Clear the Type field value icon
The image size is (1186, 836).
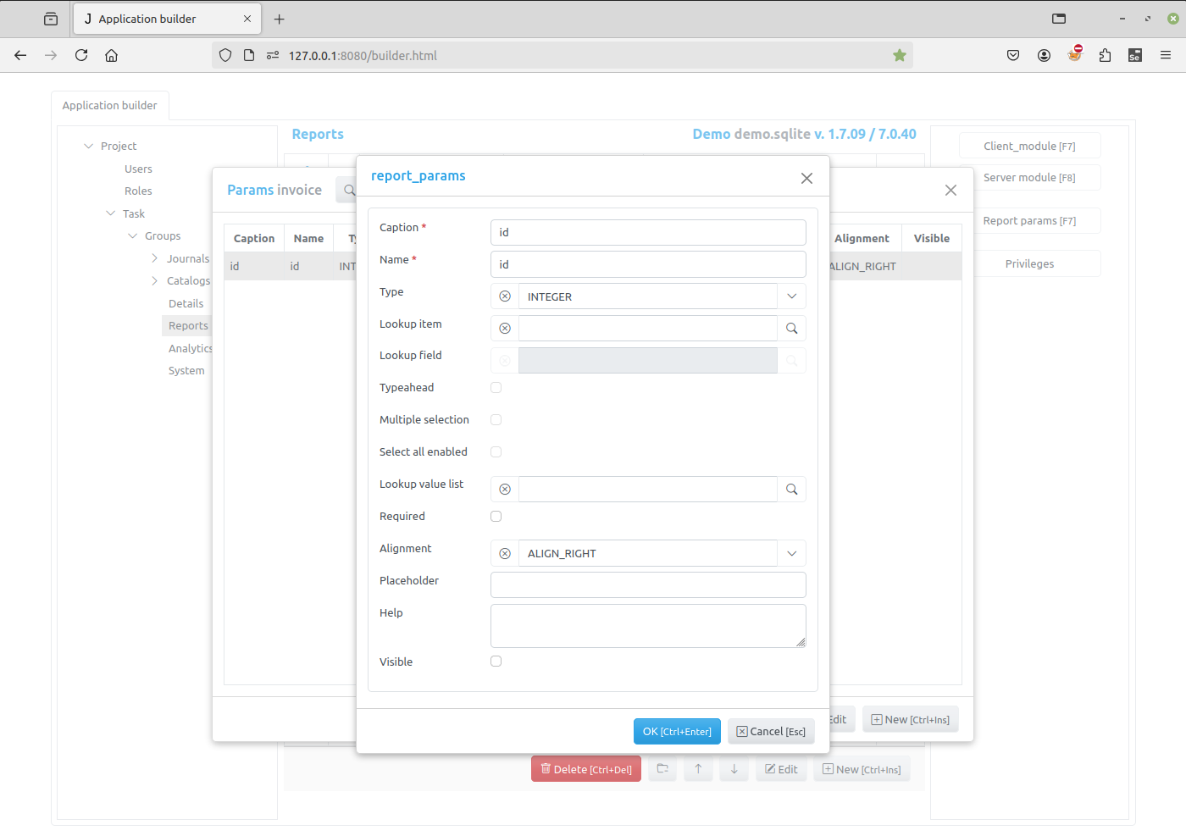505,296
